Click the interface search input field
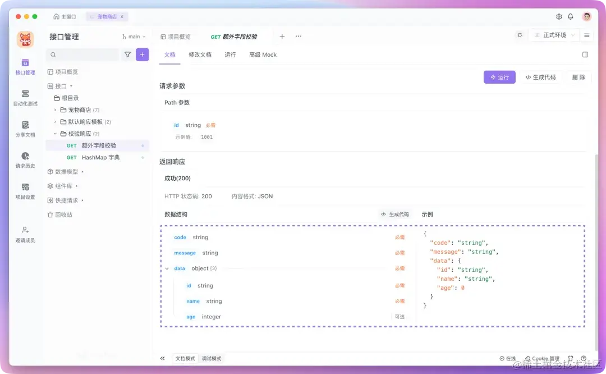This screenshot has height=374, width=606. (84, 54)
